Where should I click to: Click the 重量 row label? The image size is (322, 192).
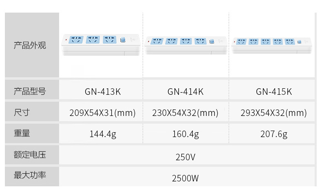(22, 133)
